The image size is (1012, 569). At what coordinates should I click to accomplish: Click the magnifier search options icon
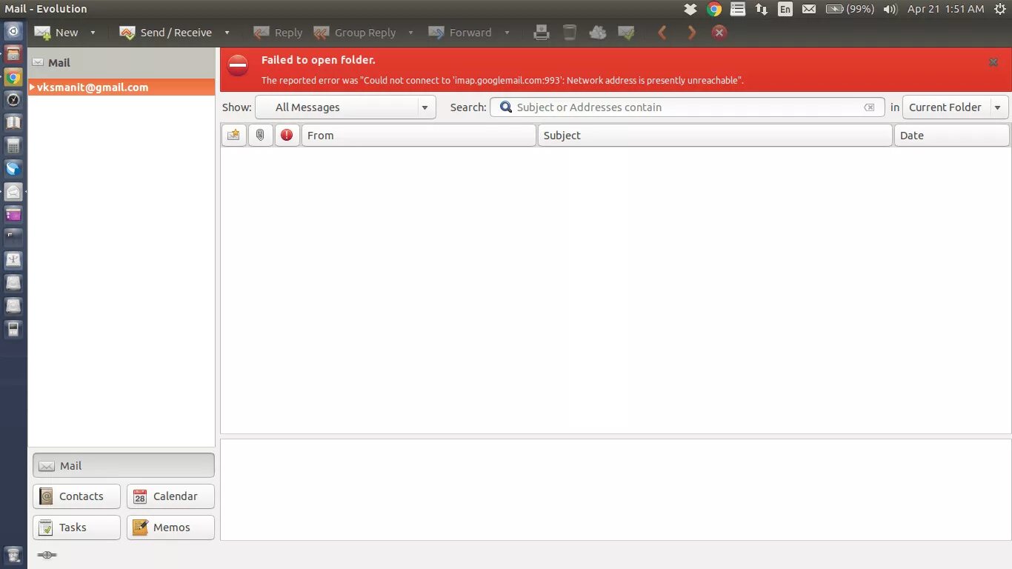tap(506, 107)
